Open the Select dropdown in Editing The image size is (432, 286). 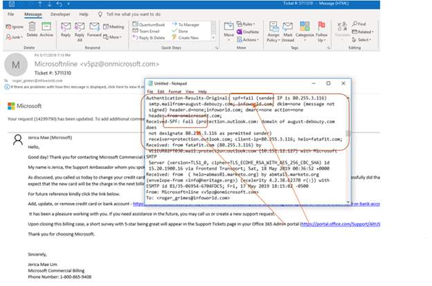click(x=361, y=39)
